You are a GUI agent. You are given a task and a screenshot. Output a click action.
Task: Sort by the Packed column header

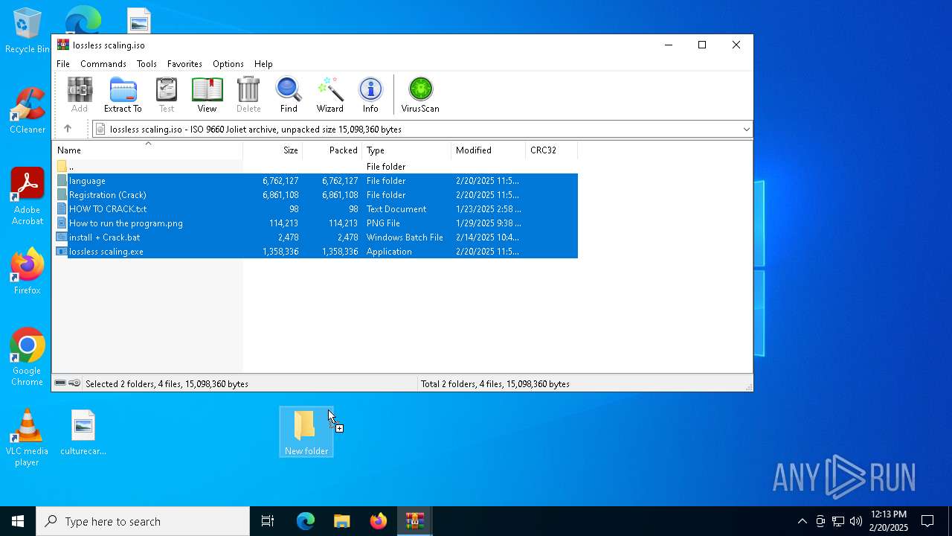tap(332, 150)
